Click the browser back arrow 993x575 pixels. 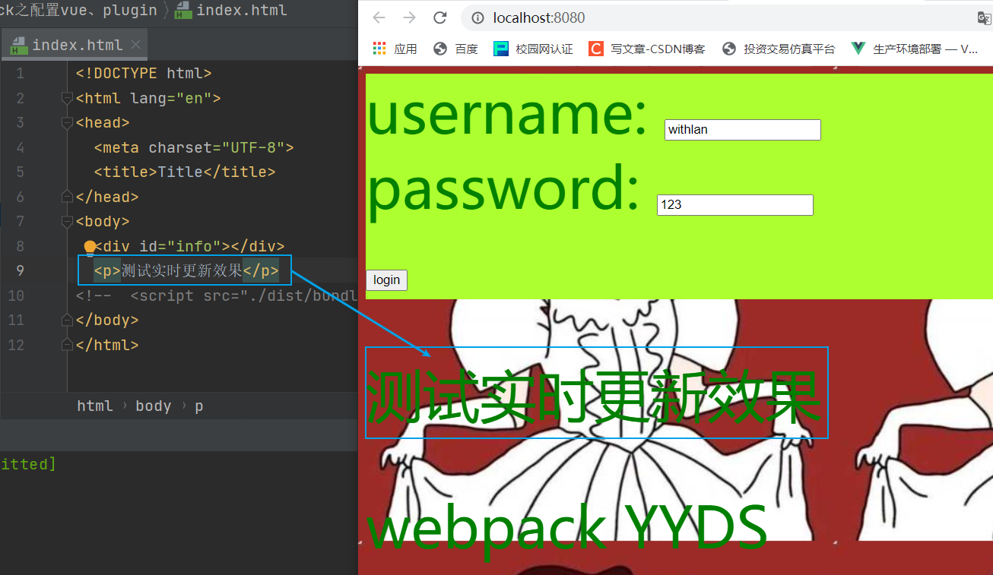[379, 17]
